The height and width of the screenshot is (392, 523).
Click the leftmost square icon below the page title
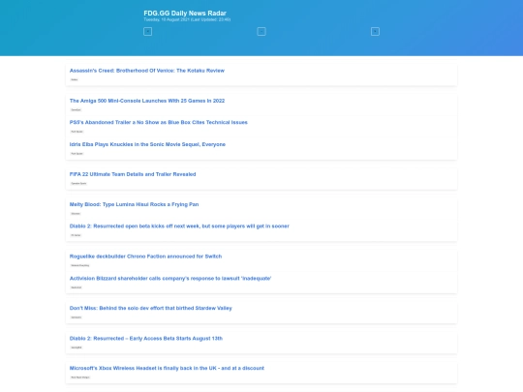pos(148,32)
